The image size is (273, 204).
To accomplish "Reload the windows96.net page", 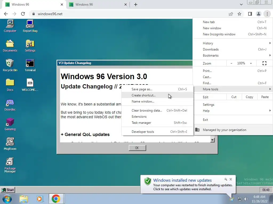I will [x=23, y=14].
